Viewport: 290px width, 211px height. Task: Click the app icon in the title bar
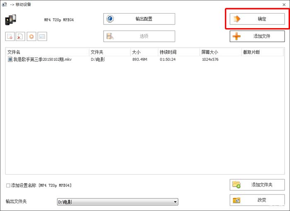tap(4, 5)
